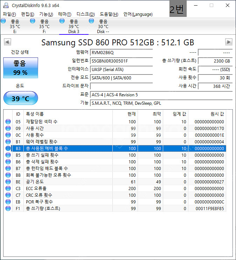Select the 사용 시간 attribute row
The height and width of the screenshot is (260, 236).
[x=115, y=128]
